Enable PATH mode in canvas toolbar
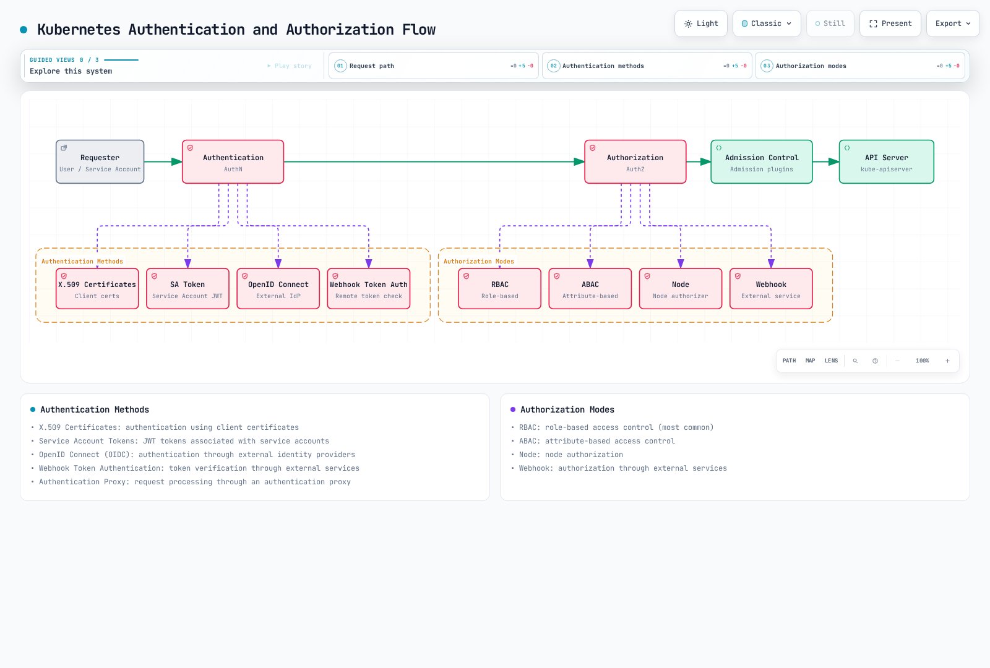This screenshot has width=990, height=668. (789, 361)
